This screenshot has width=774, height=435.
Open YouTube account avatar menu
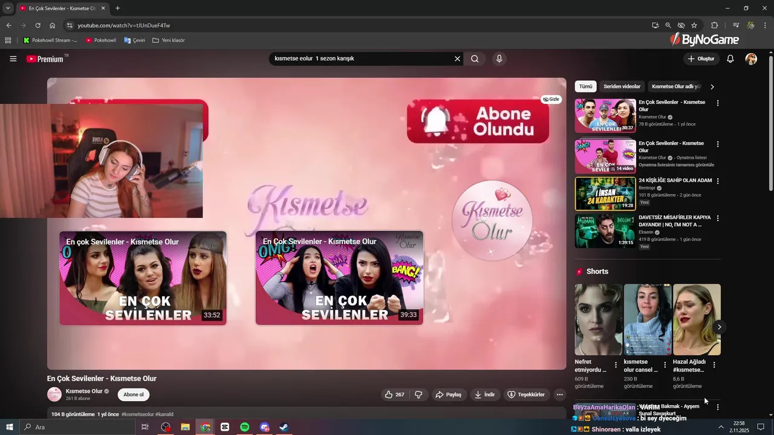point(751,59)
